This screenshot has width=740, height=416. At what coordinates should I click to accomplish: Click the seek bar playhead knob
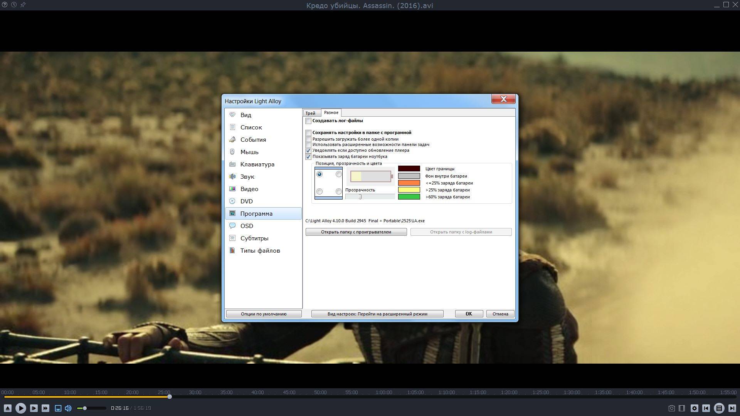coord(170,397)
